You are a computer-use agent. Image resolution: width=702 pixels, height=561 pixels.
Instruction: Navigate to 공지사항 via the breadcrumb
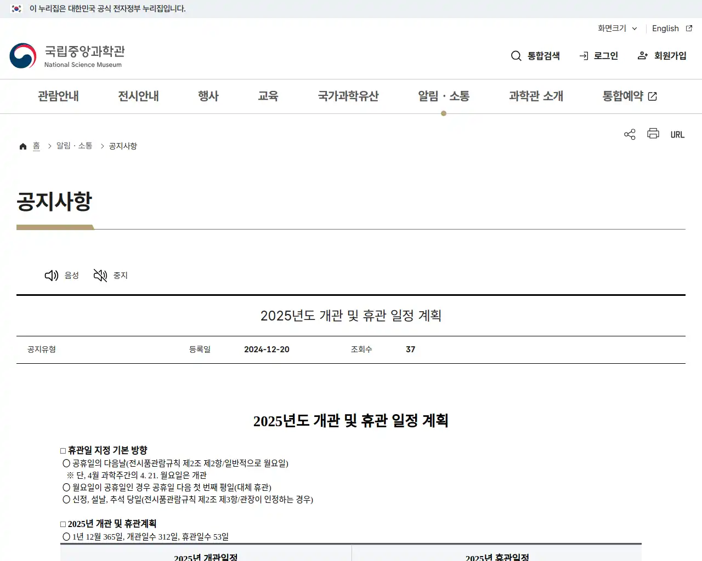click(122, 145)
